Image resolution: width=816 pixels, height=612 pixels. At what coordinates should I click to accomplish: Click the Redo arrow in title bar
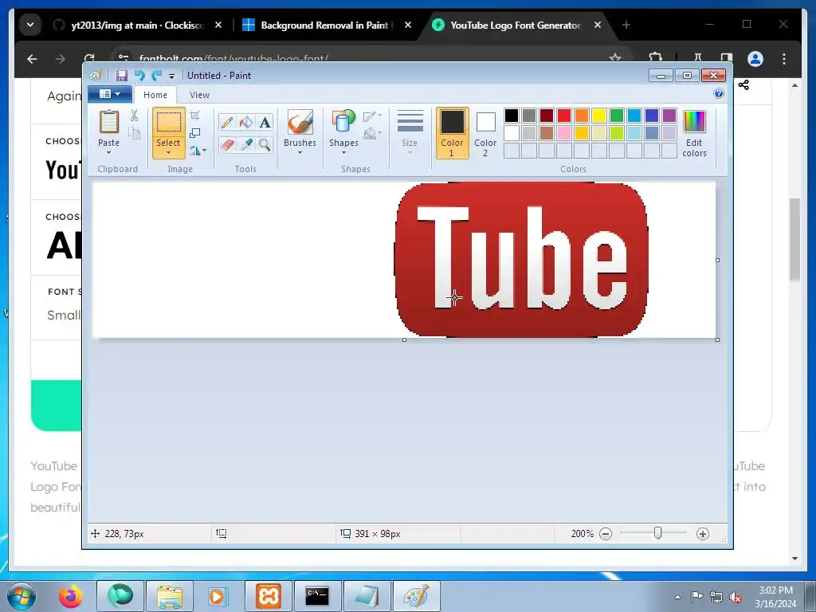pos(157,76)
